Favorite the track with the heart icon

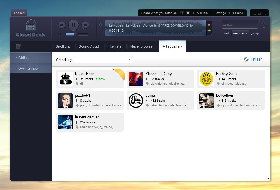coord(209,25)
